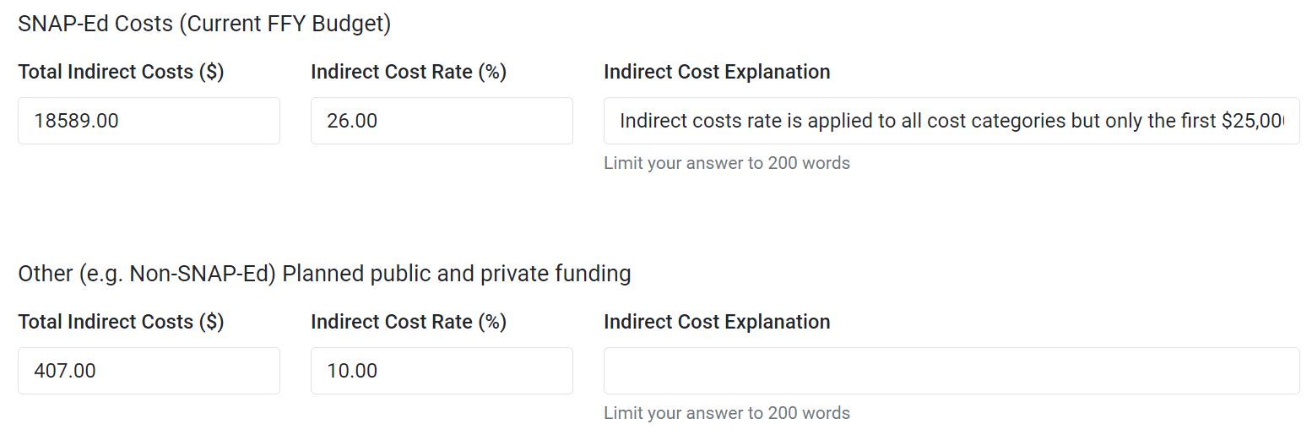Click the SNAP-Ed 'Indirect Cost Explanation' label
The height and width of the screenshot is (435, 1312).
[717, 73]
